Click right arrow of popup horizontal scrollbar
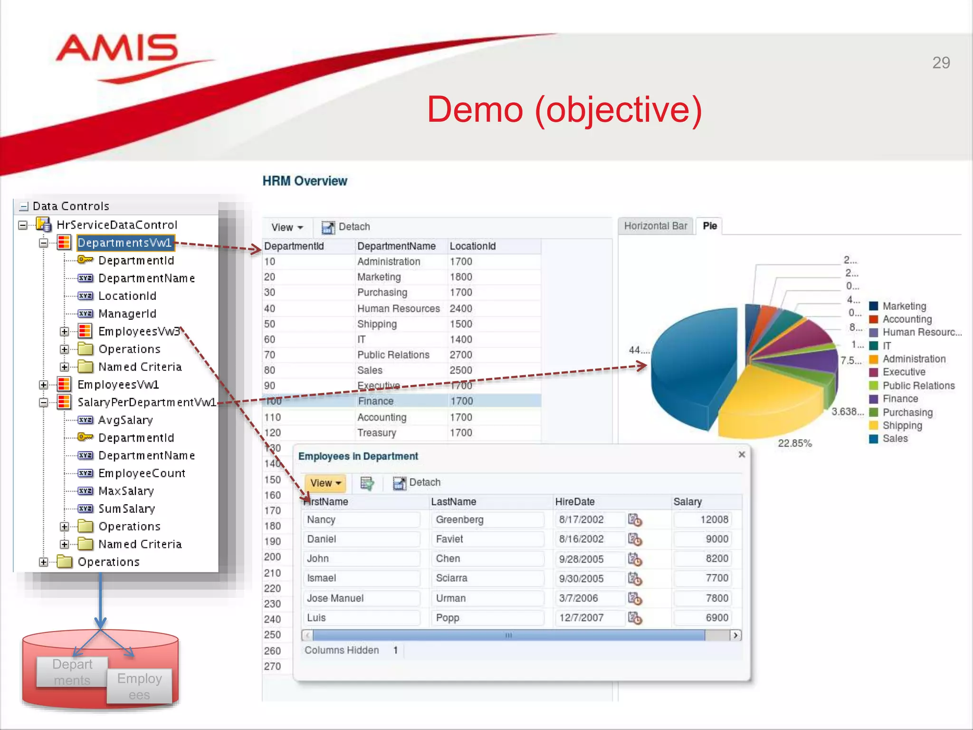Viewport: 973px width, 730px height. click(735, 635)
